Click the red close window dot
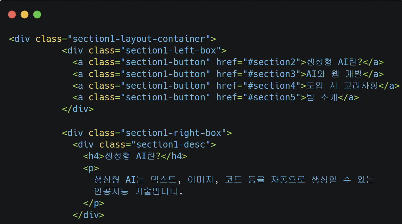 [12, 14]
